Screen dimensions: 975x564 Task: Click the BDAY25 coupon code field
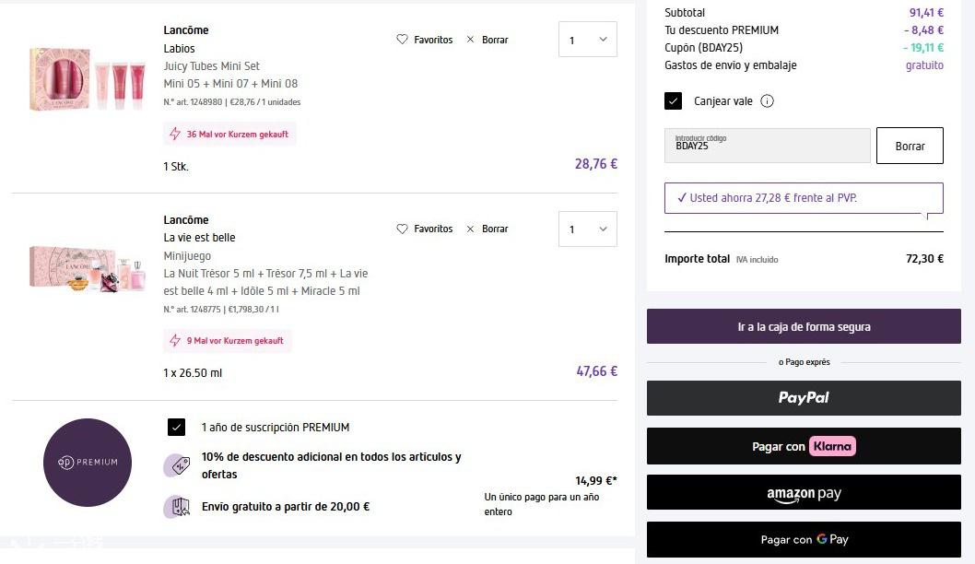(x=767, y=146)
